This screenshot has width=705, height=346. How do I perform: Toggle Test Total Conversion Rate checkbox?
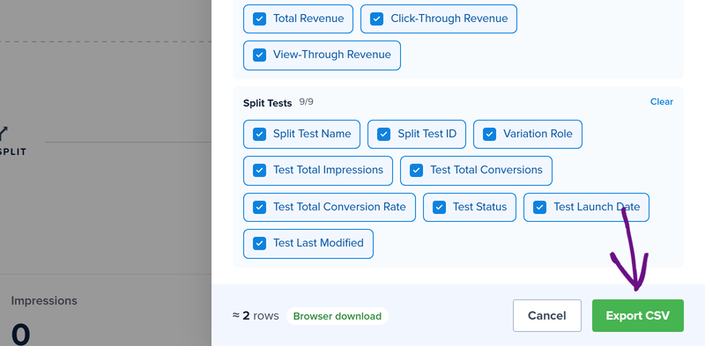(259, 207)
